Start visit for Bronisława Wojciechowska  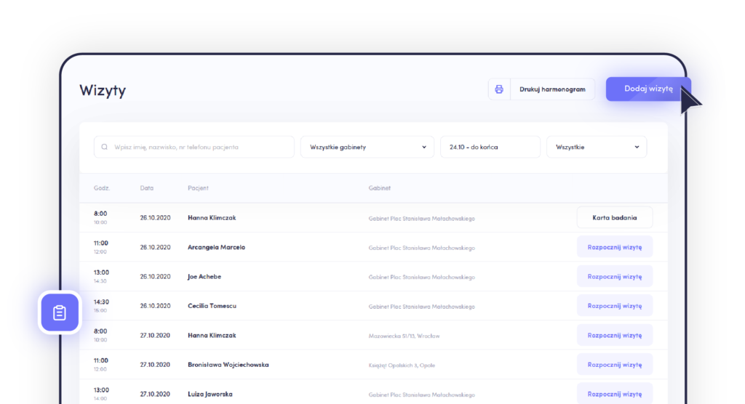click(x=615, y=365)
